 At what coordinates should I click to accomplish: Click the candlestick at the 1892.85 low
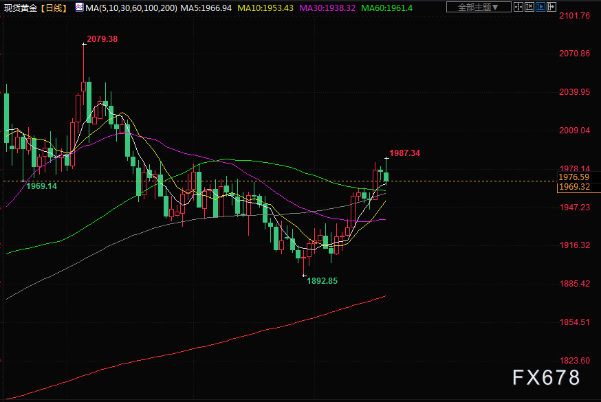click(303, 258)
